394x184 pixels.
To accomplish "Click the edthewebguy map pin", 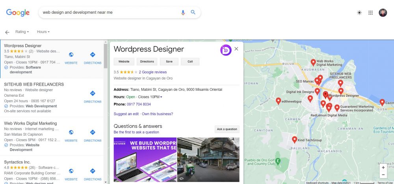I will (278, 101).
